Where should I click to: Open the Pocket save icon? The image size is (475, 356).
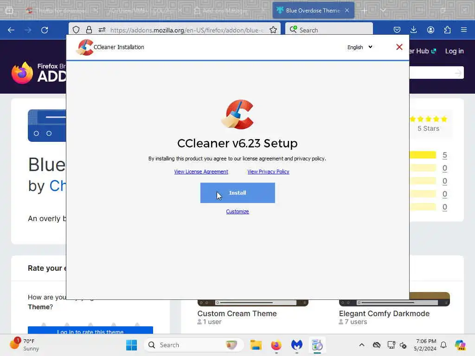397,30
